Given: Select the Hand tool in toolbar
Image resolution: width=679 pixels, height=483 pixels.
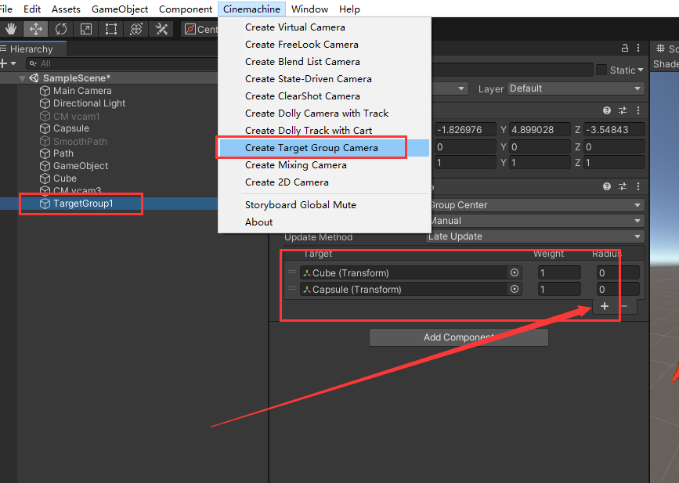Looking at the screenshot, I should click(x=11, y=29).
